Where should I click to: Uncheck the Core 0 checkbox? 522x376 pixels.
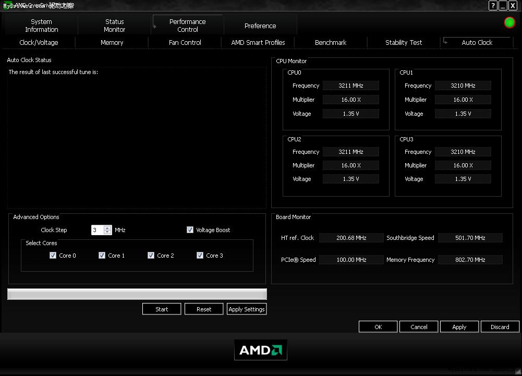tap(53, 256)
